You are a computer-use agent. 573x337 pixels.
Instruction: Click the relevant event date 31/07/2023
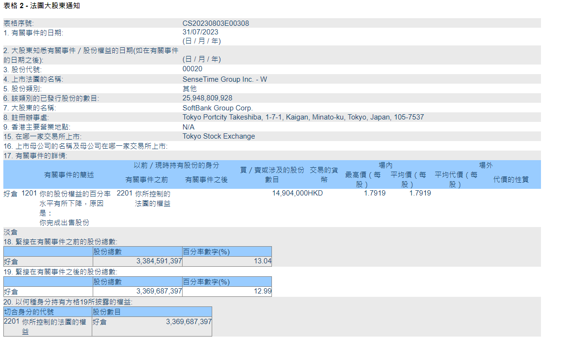[x=200, y=32]
